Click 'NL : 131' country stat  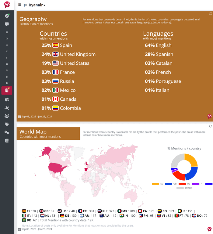(49, 216)
